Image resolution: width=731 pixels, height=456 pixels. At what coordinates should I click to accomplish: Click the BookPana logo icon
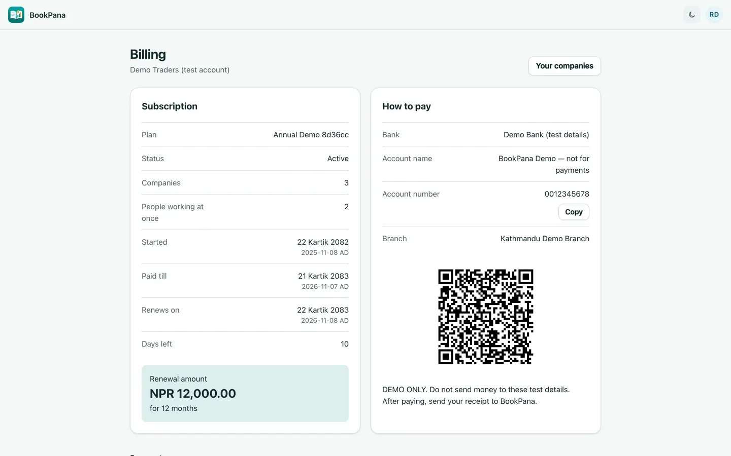pos(16,15)
